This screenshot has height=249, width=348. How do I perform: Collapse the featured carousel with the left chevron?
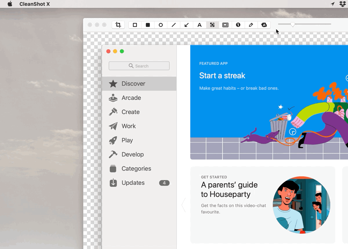point(183,205)
